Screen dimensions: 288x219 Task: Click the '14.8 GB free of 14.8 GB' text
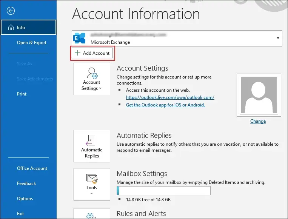pyautogui.click(x=148, y=199)
